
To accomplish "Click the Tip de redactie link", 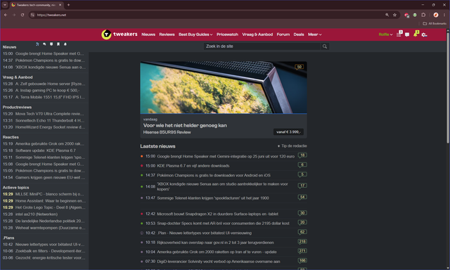I will click(x=292, y=146).
